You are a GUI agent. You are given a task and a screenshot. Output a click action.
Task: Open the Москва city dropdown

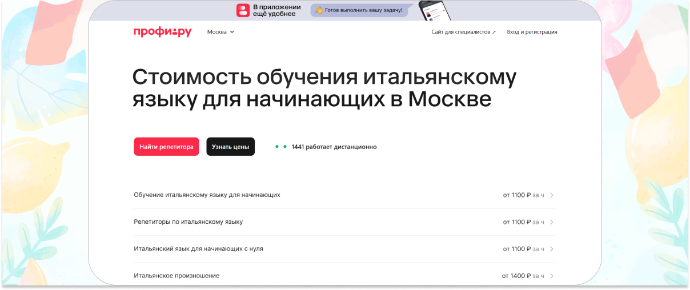click(x=220, y=32)
